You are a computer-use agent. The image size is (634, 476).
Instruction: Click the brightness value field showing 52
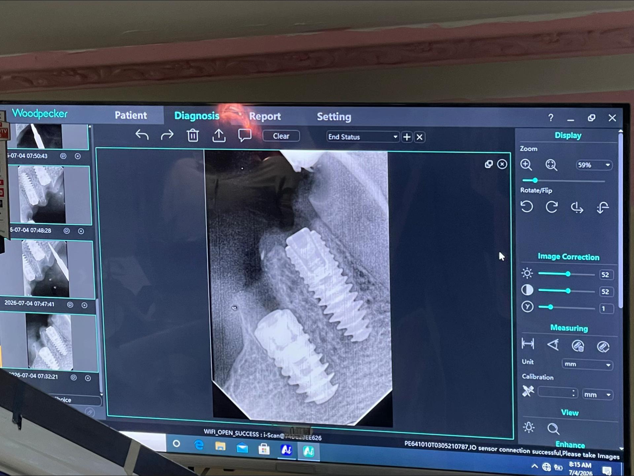(606, 275)
